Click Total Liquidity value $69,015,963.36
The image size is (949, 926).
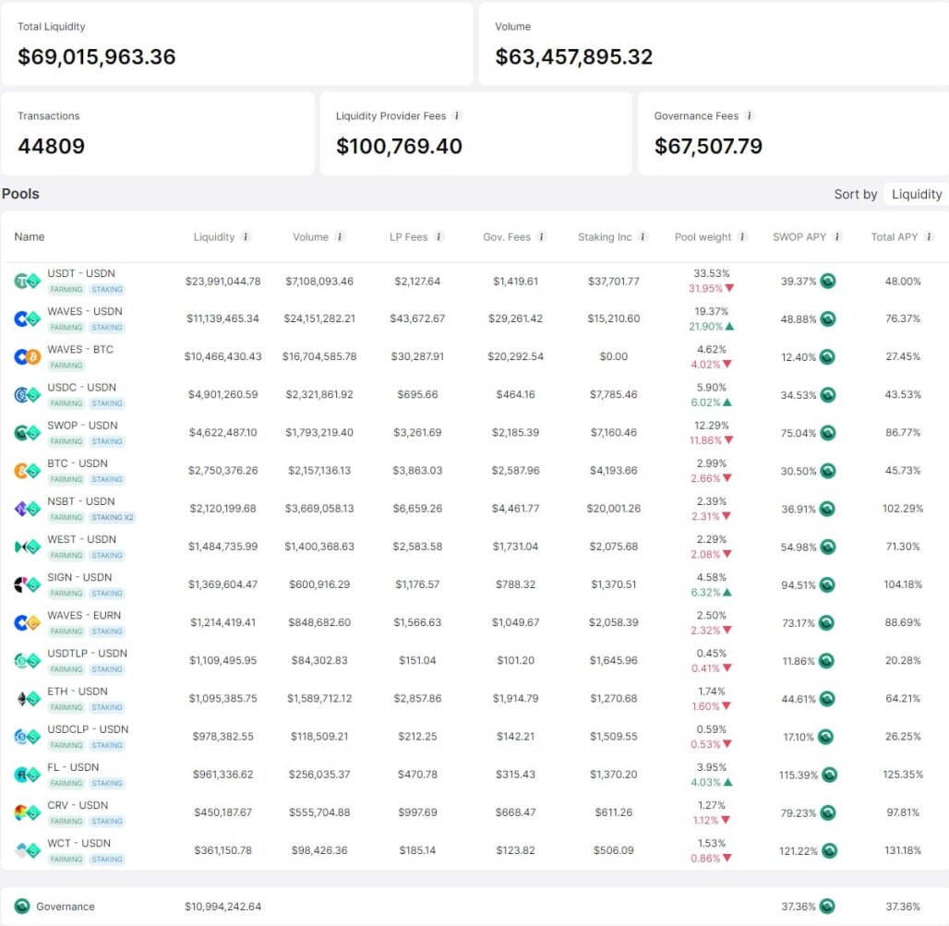coord(97,57)
